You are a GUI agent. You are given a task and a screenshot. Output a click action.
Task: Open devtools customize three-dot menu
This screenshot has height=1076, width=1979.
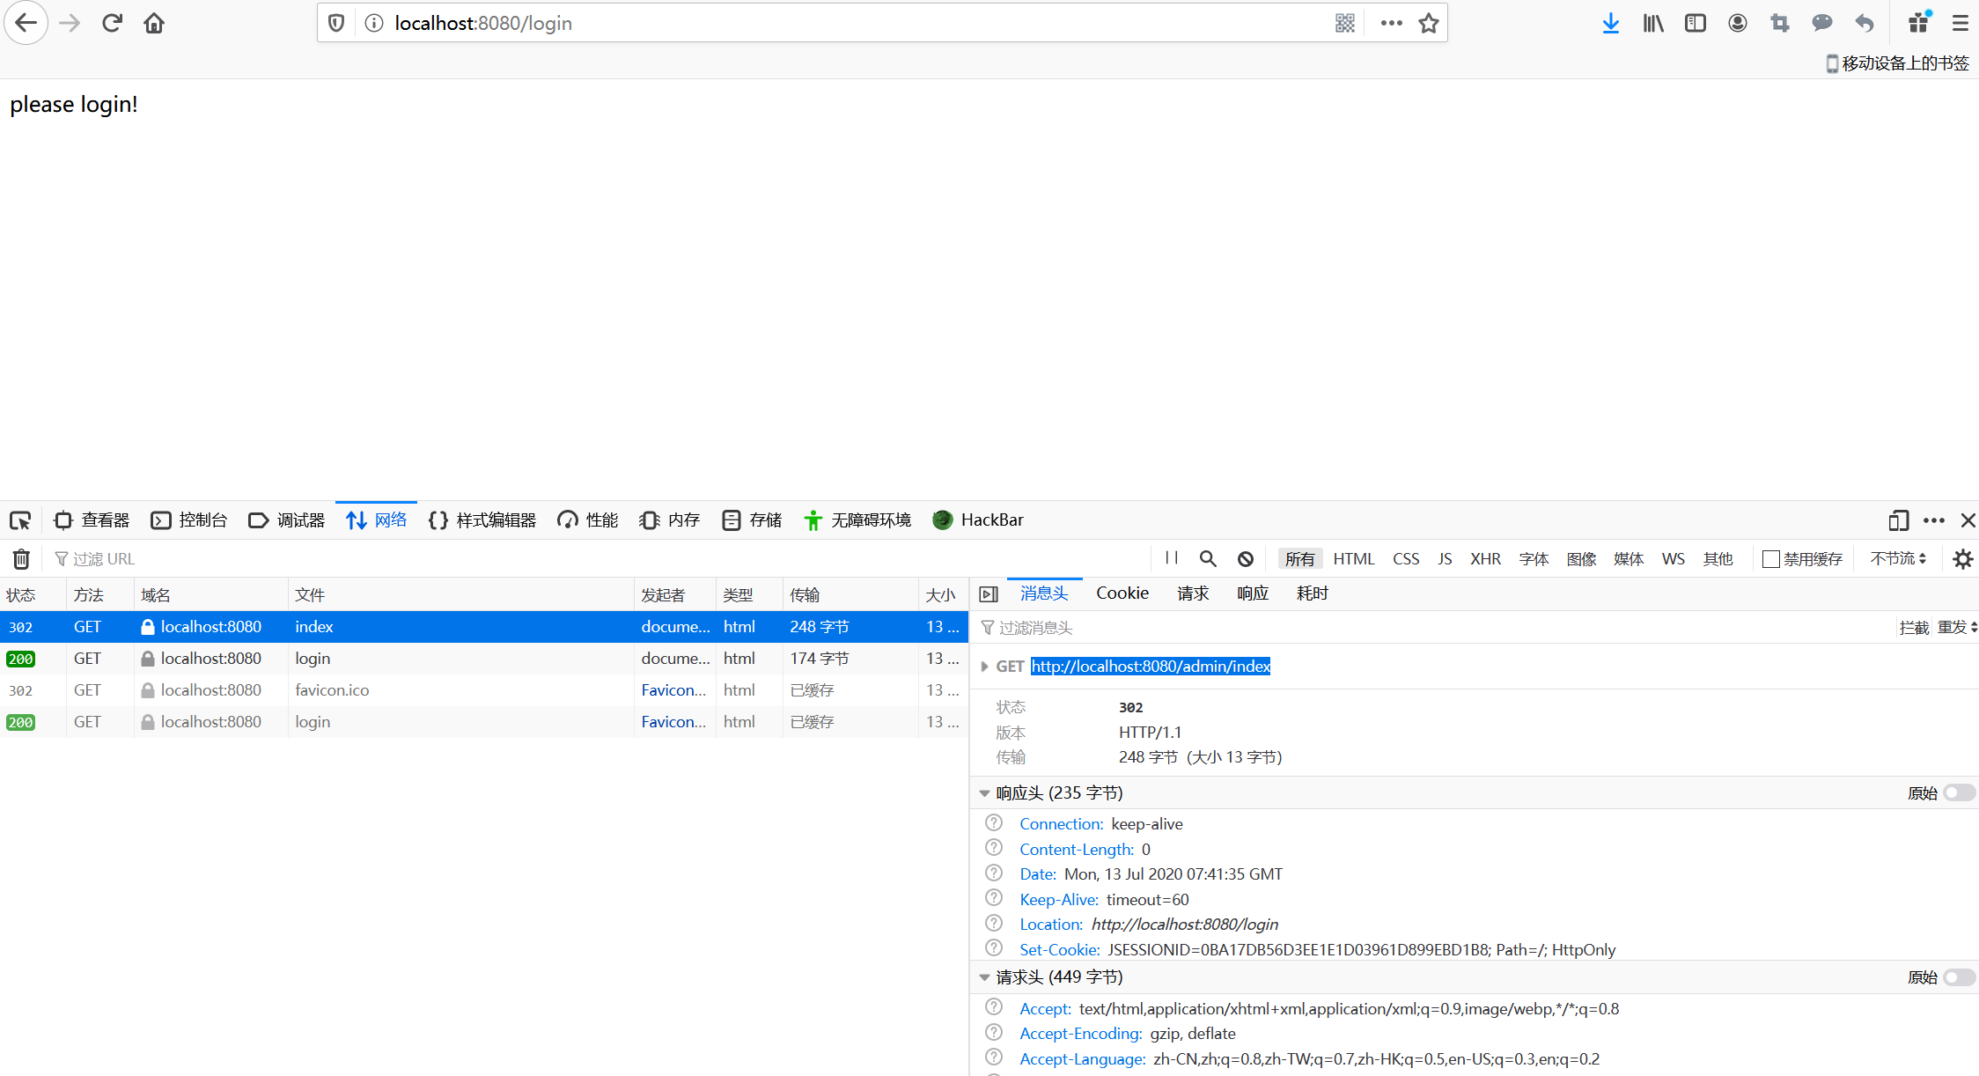click(1934, 520)
